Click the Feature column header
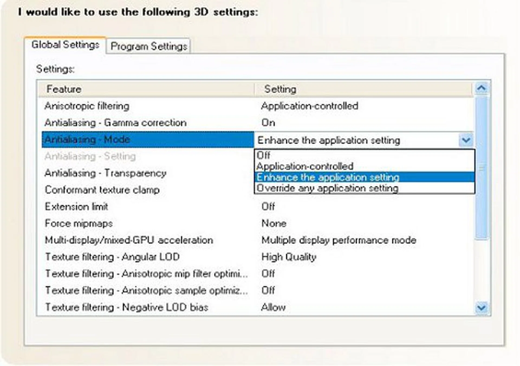 64,89
